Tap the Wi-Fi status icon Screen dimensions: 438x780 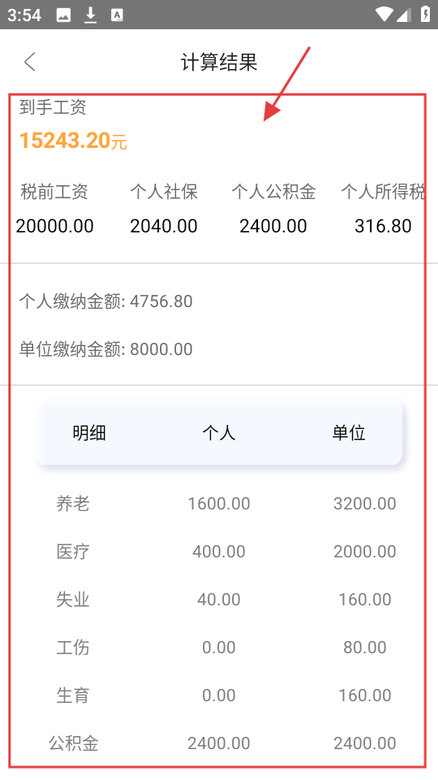(384, 15)
